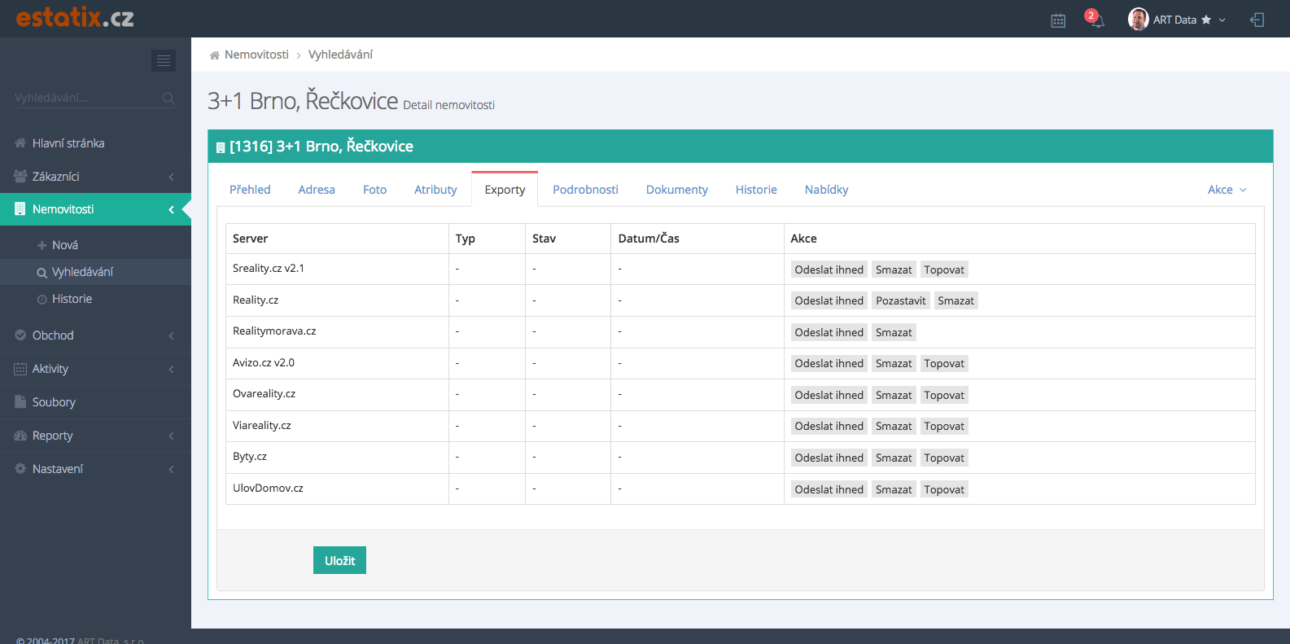This screenshot has width=1290, height=644.
Task: Click Odeslat ihned for Sreality.cz v2.1
Action: (x=829, y=269)
